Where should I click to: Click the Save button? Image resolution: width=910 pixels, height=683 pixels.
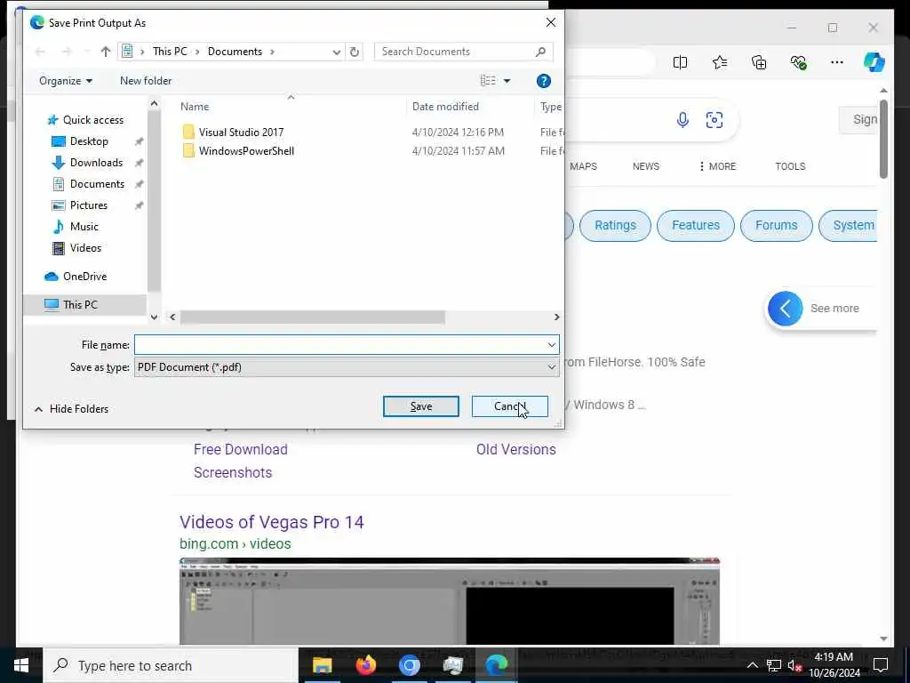(420, 406)
